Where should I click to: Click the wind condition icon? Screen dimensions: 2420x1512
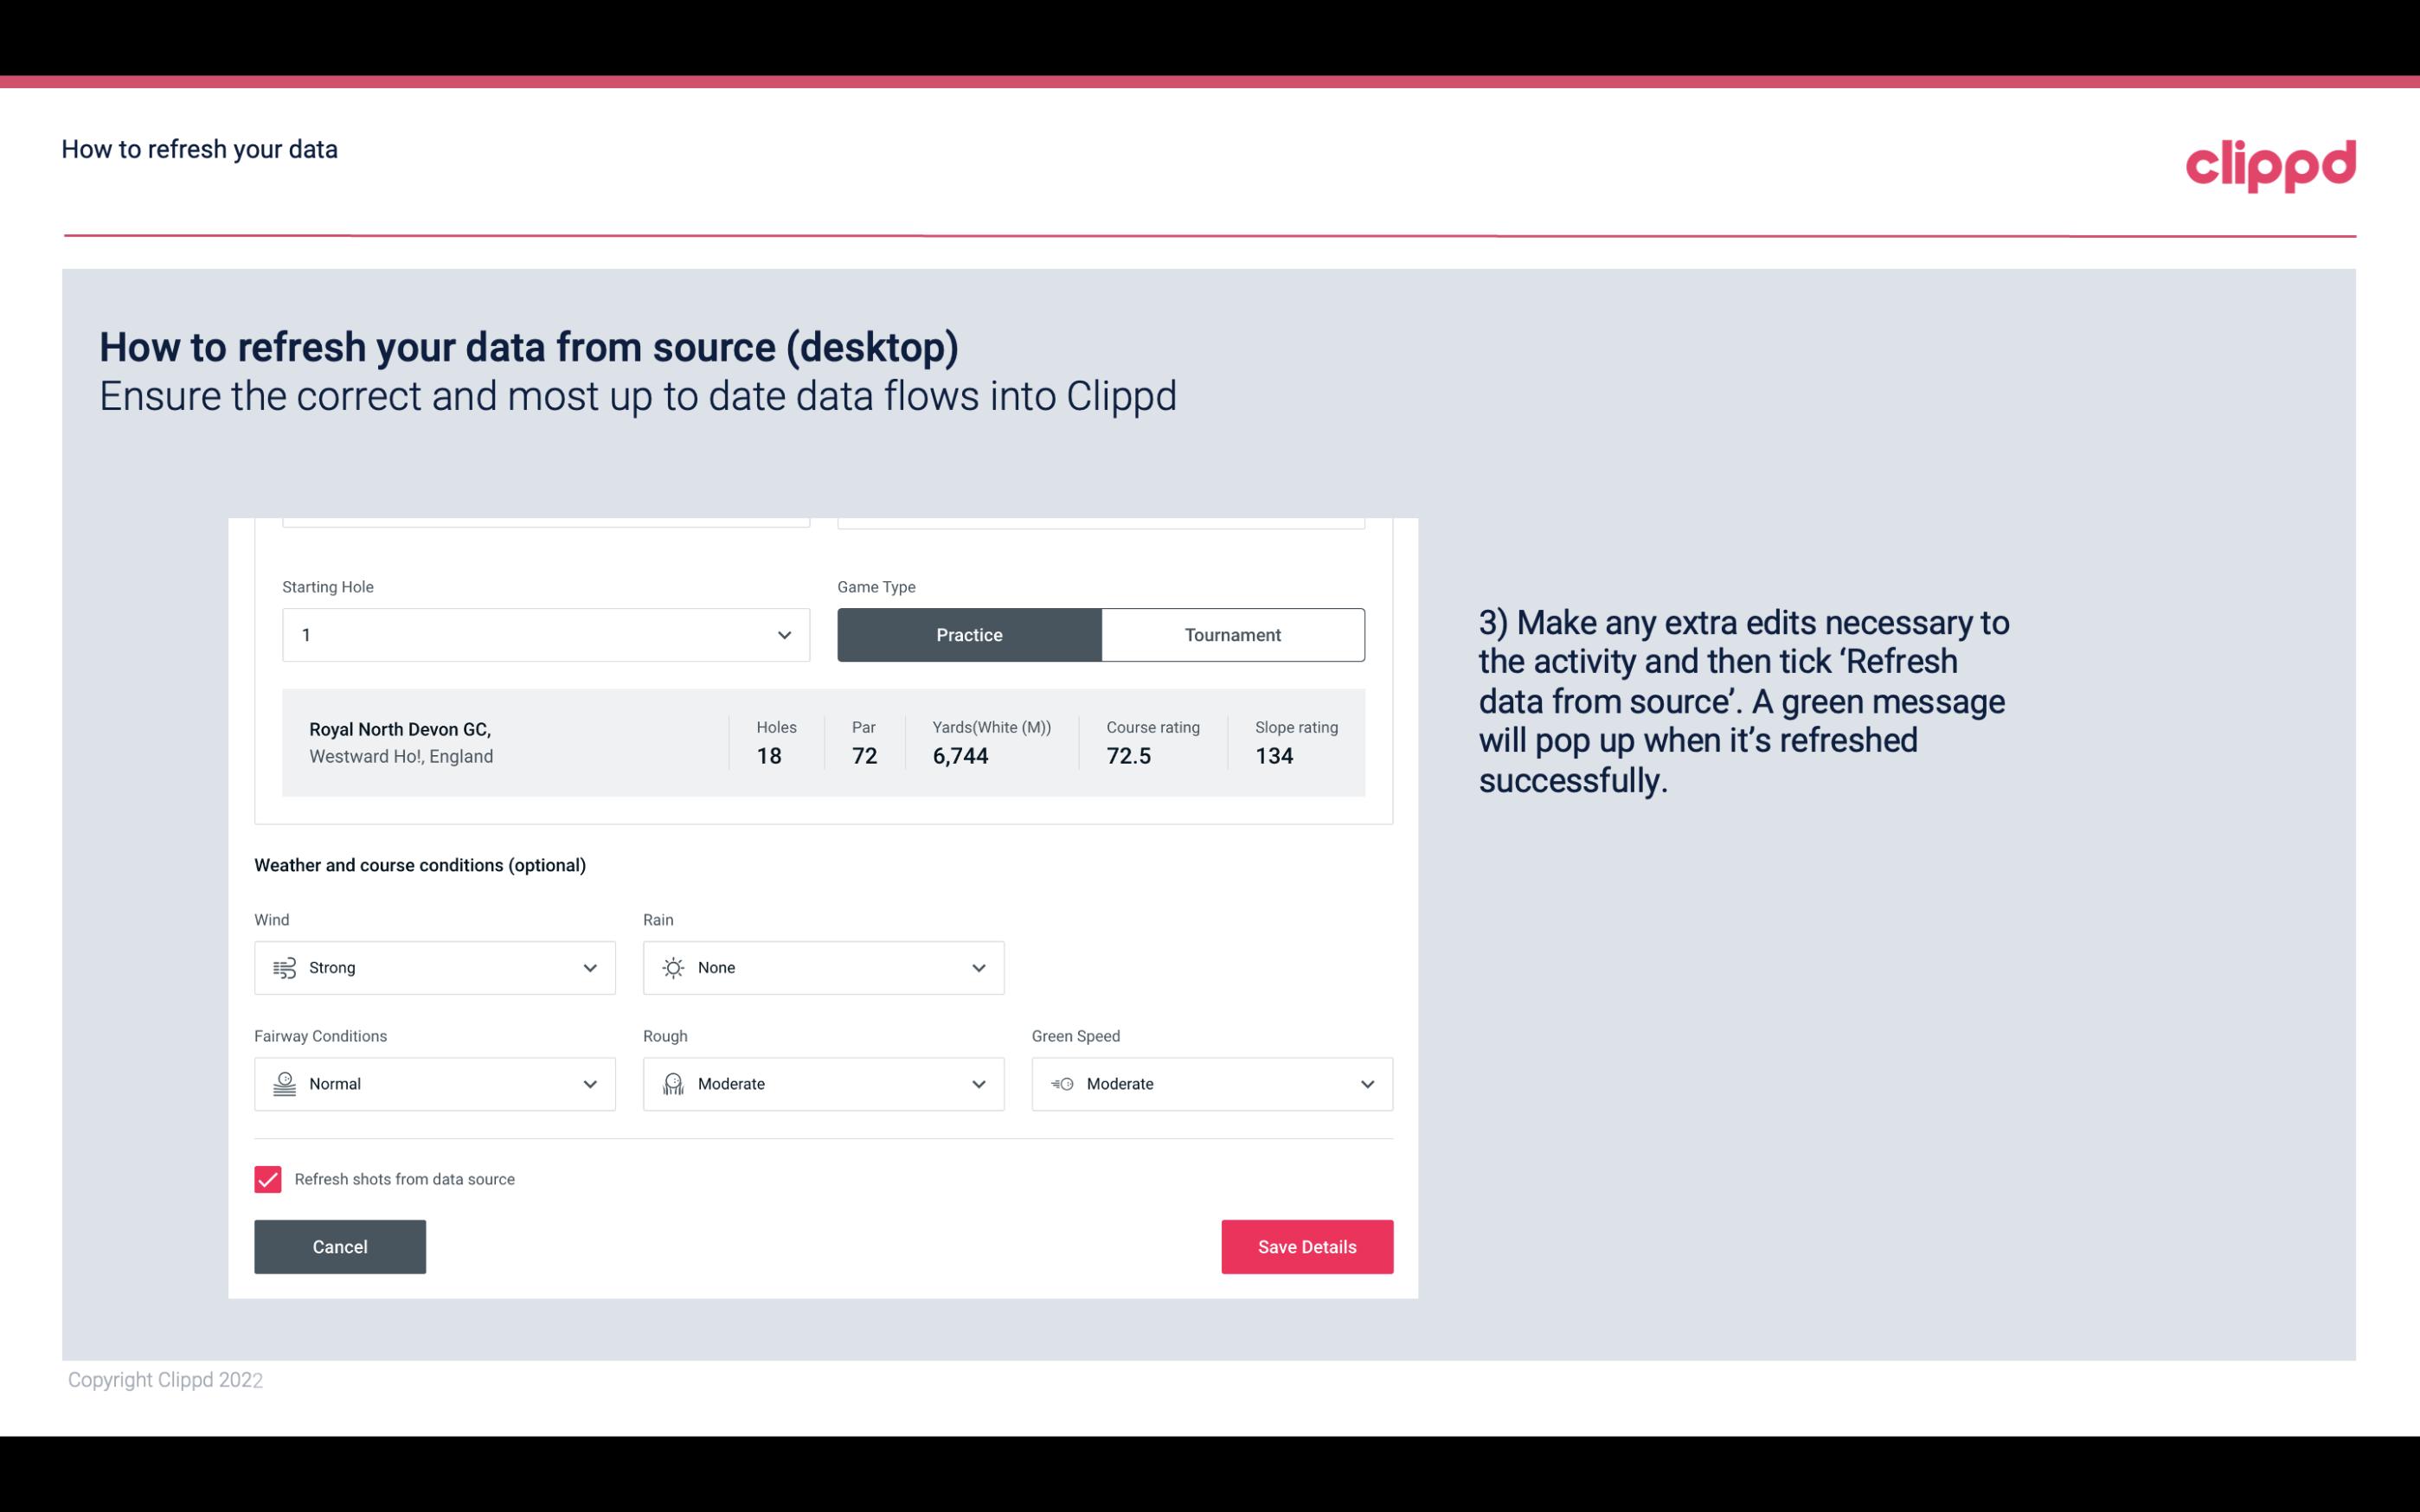(284, 967)
